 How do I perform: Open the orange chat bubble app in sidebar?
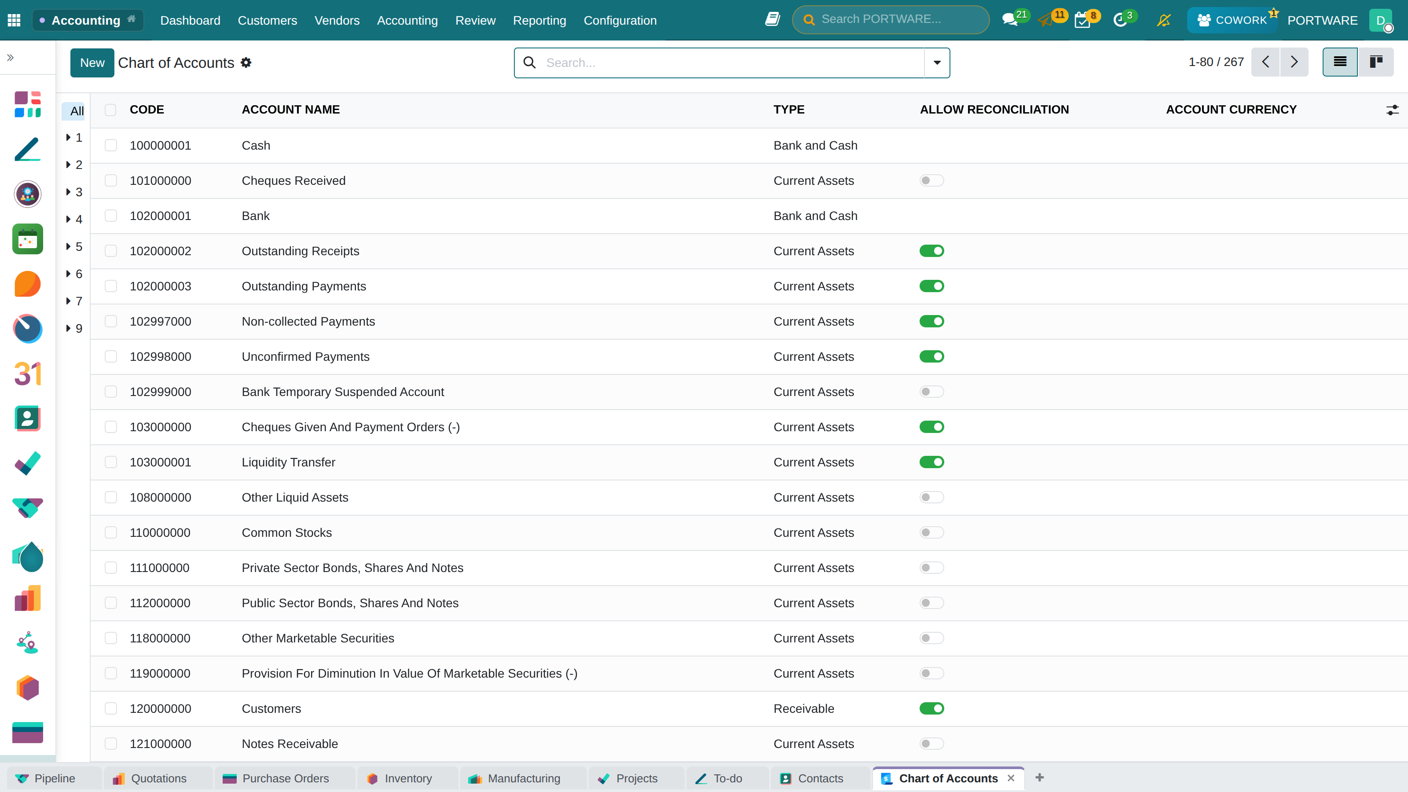pos(28,284)
